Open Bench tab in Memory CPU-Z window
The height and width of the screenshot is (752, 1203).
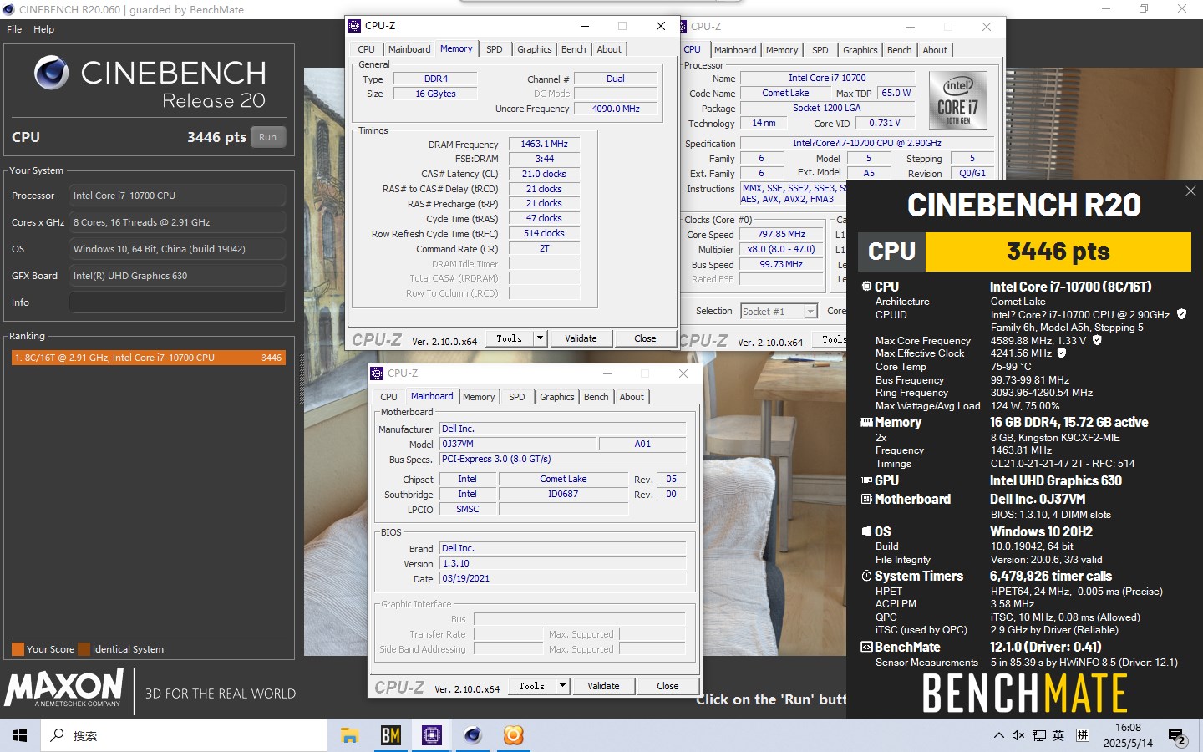(x=573, y=49)
